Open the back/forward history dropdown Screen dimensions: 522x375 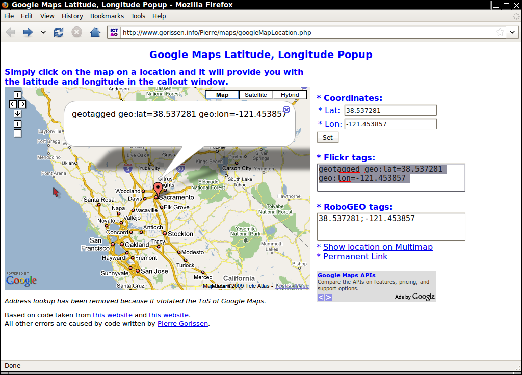click(x=43, y=32)
